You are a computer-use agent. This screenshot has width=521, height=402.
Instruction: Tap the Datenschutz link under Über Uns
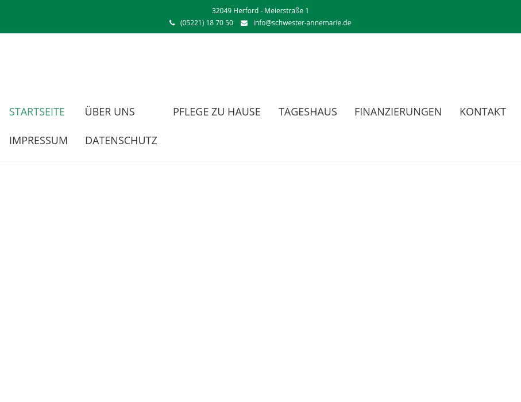121,140
